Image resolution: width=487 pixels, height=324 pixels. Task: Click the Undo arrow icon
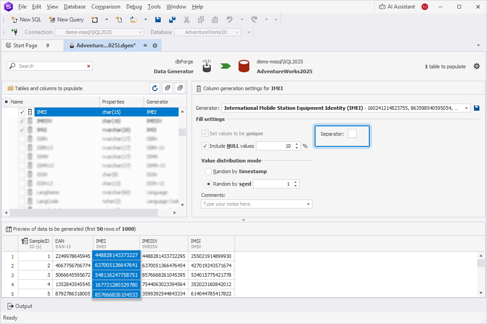coord(230,20)
